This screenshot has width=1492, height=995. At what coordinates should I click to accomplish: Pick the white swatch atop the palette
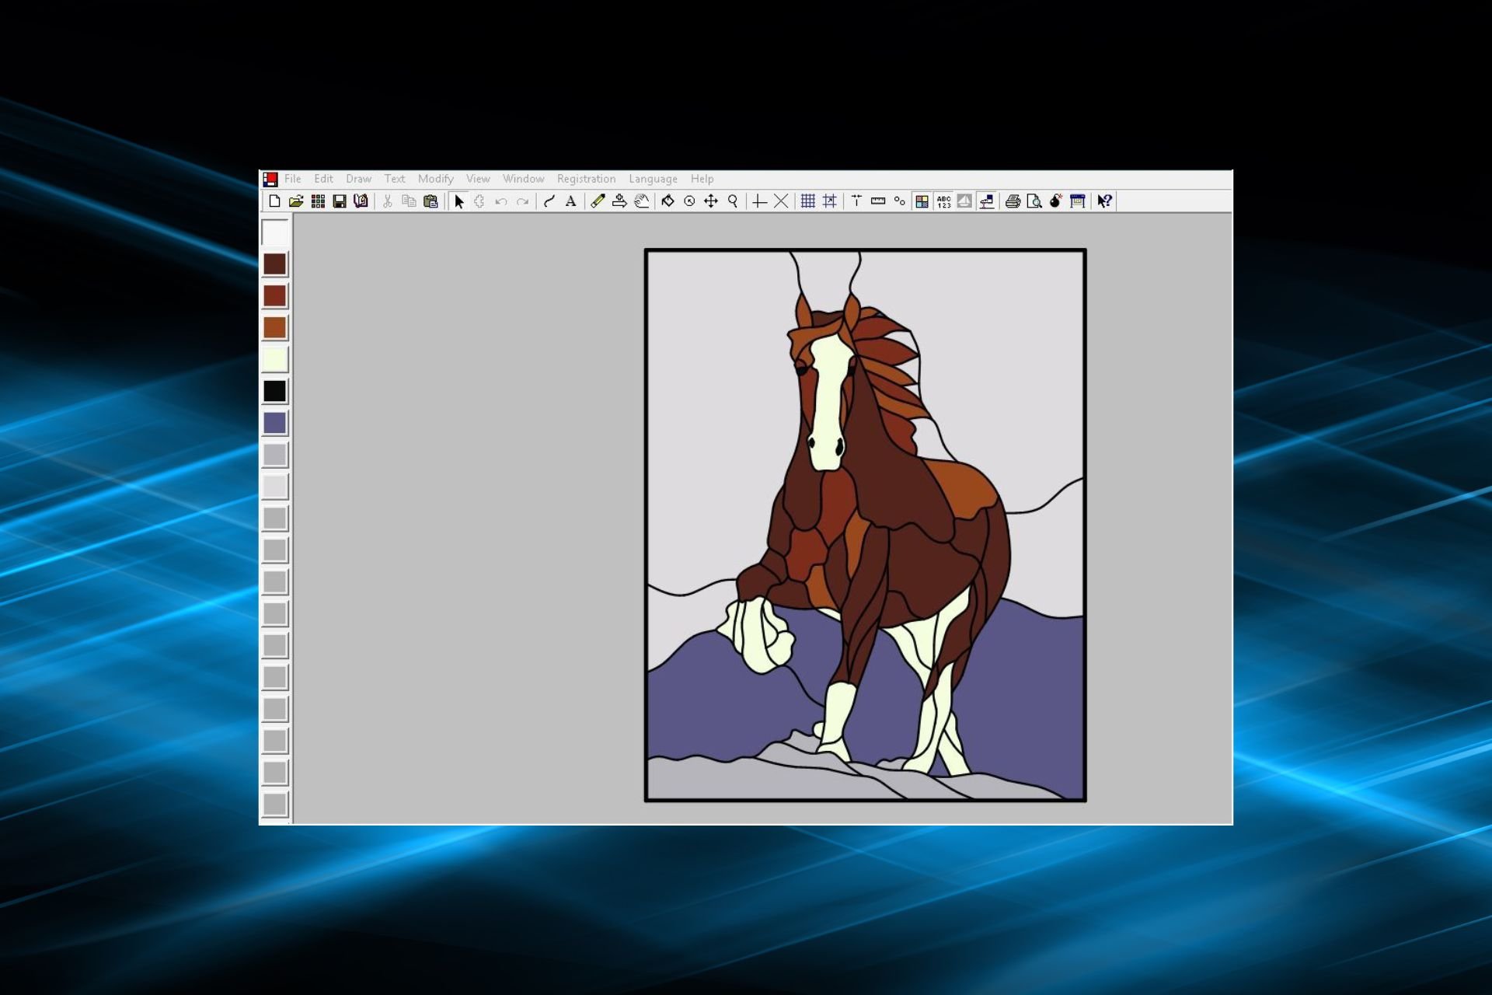tap(274, 232)
